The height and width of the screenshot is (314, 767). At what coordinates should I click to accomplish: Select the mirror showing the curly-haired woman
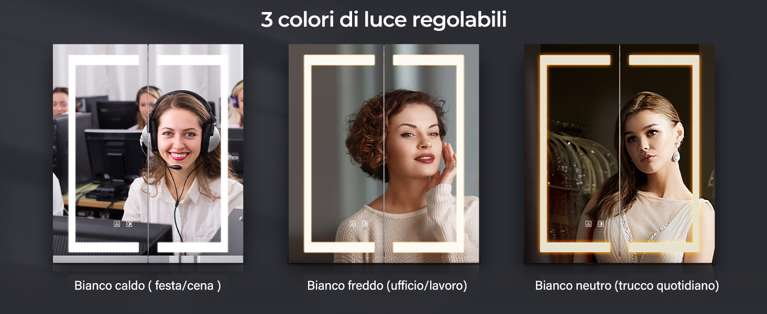click(383, 153)
